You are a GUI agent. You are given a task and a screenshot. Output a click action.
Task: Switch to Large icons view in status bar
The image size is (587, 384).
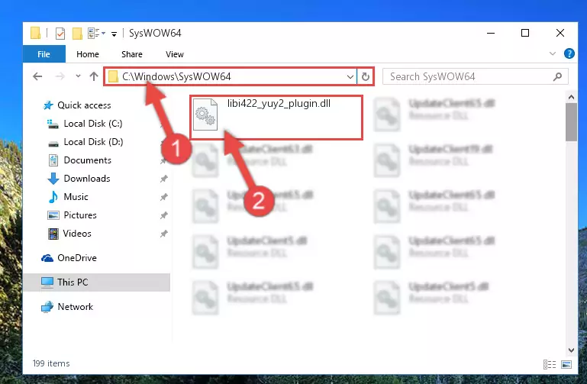[x=567, y=364]
